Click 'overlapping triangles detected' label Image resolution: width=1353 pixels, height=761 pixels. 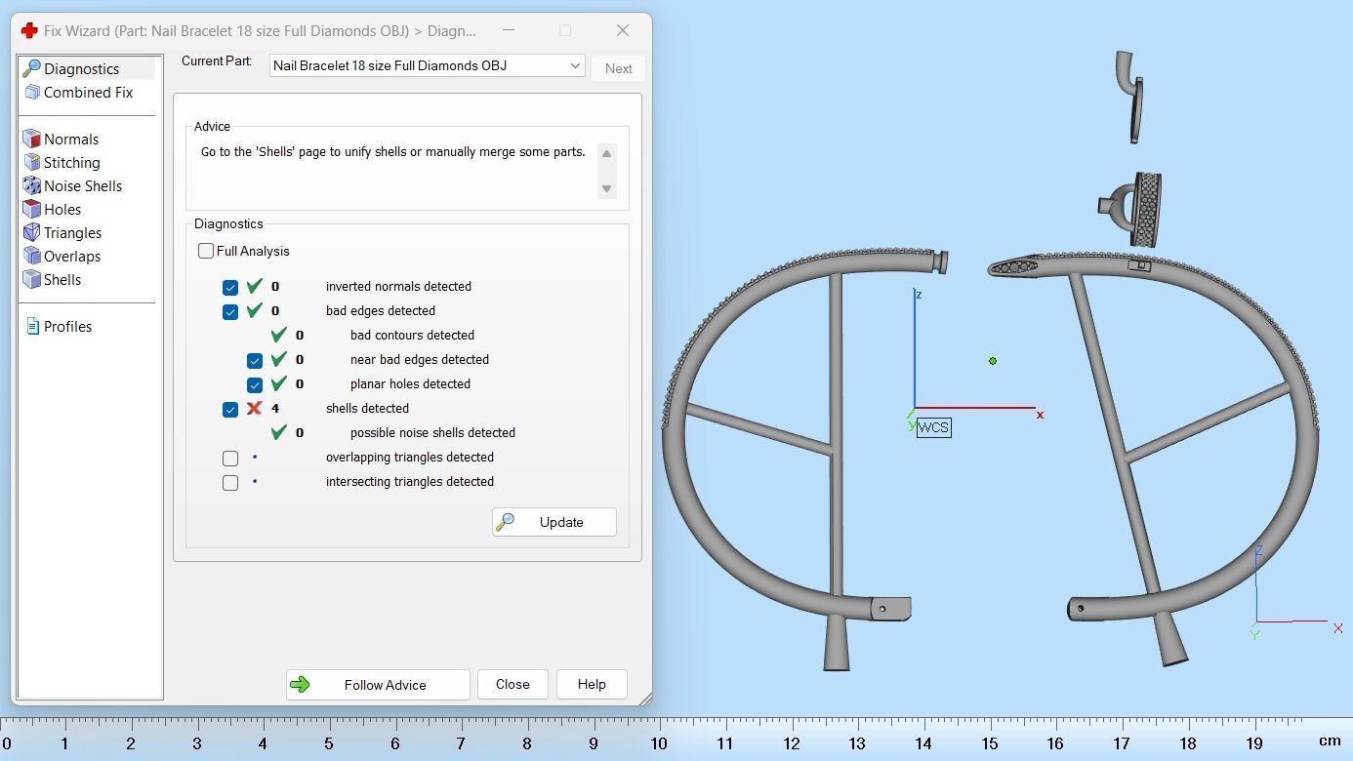pos(410,457)
